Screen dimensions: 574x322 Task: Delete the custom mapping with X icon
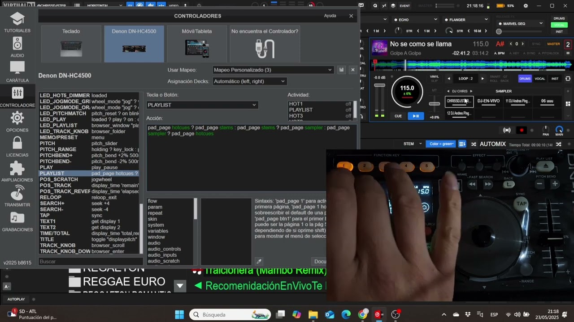coord(352,70)
